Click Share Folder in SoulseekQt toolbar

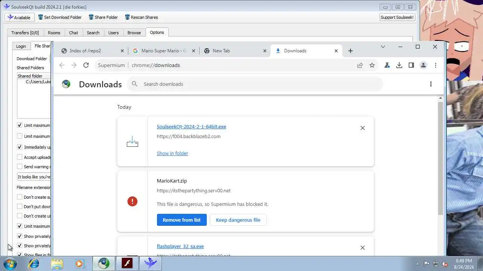(x=103, y=17)
